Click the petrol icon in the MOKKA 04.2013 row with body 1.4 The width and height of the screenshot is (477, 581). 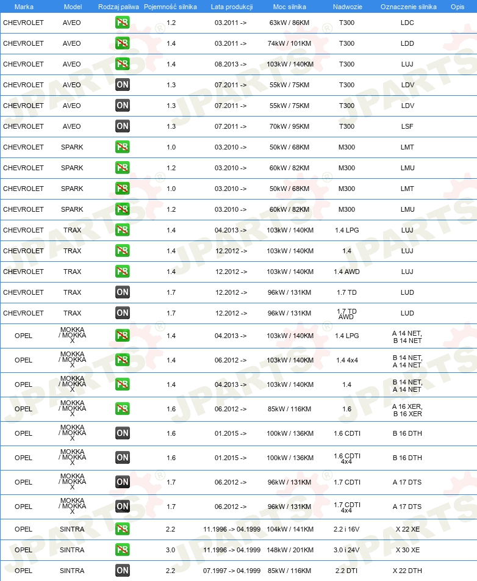pos(122,384)
